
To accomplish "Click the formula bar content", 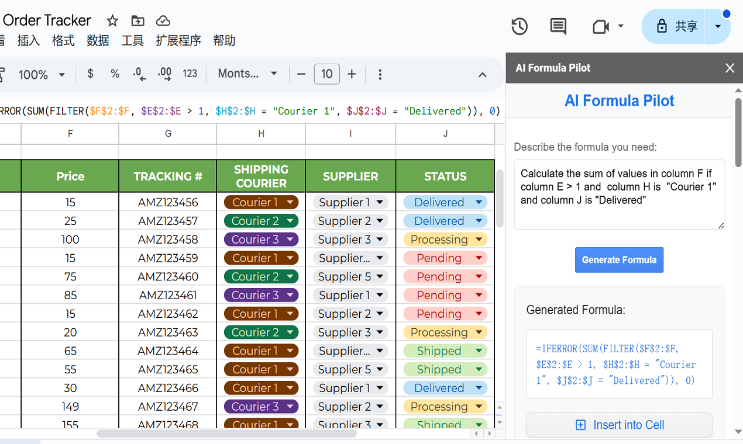I will tap(250, 111).
